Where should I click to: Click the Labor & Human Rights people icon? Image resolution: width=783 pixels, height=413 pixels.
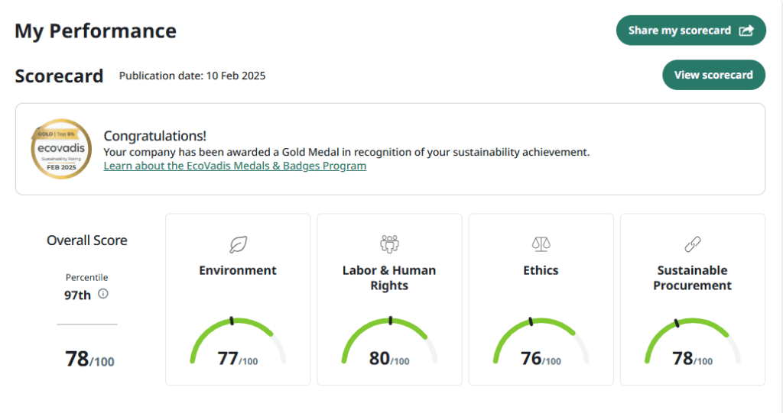click(x=389, y=244)
